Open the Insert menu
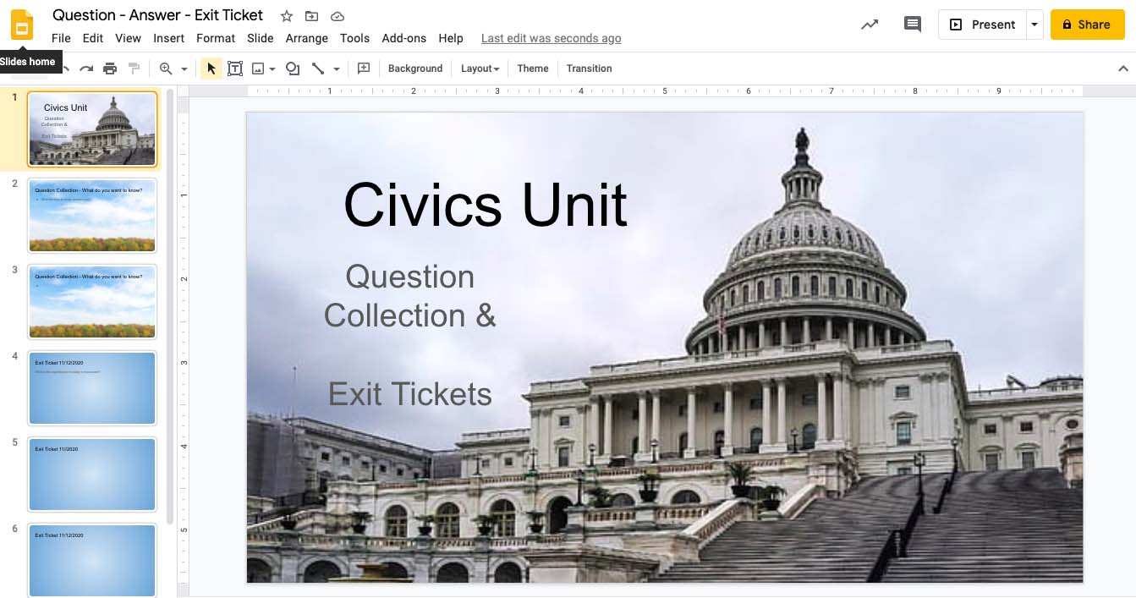Image resolution: width=1136 pixels, height=598 pixels. coord(168,38)
